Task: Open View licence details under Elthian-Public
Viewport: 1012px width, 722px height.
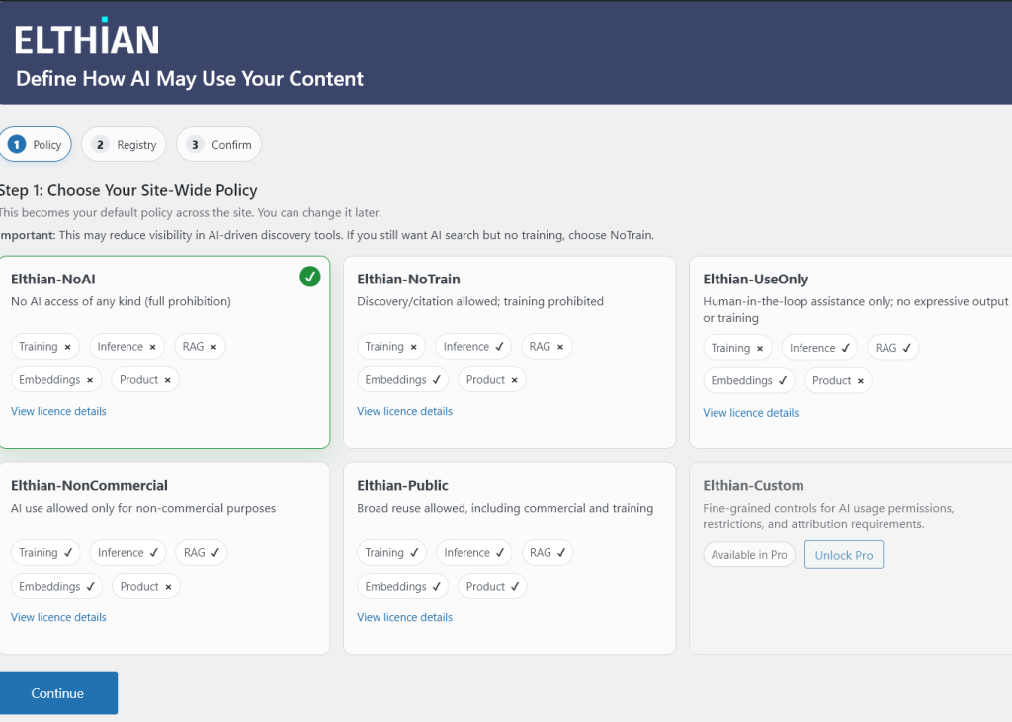Action: pyautogui.click(x=404, y=617)
